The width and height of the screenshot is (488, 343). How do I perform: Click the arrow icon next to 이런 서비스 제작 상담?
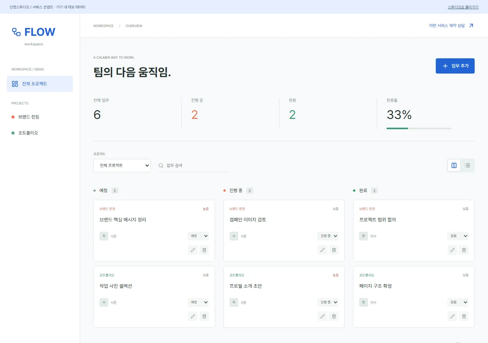[471, 26]
